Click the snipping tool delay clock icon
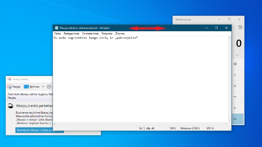This screenshot has width=262, height=147. tap(49, 87)
